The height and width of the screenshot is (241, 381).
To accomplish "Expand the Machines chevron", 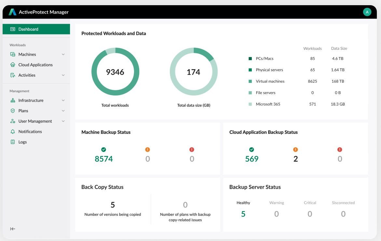I will click(x=63, y=55).
